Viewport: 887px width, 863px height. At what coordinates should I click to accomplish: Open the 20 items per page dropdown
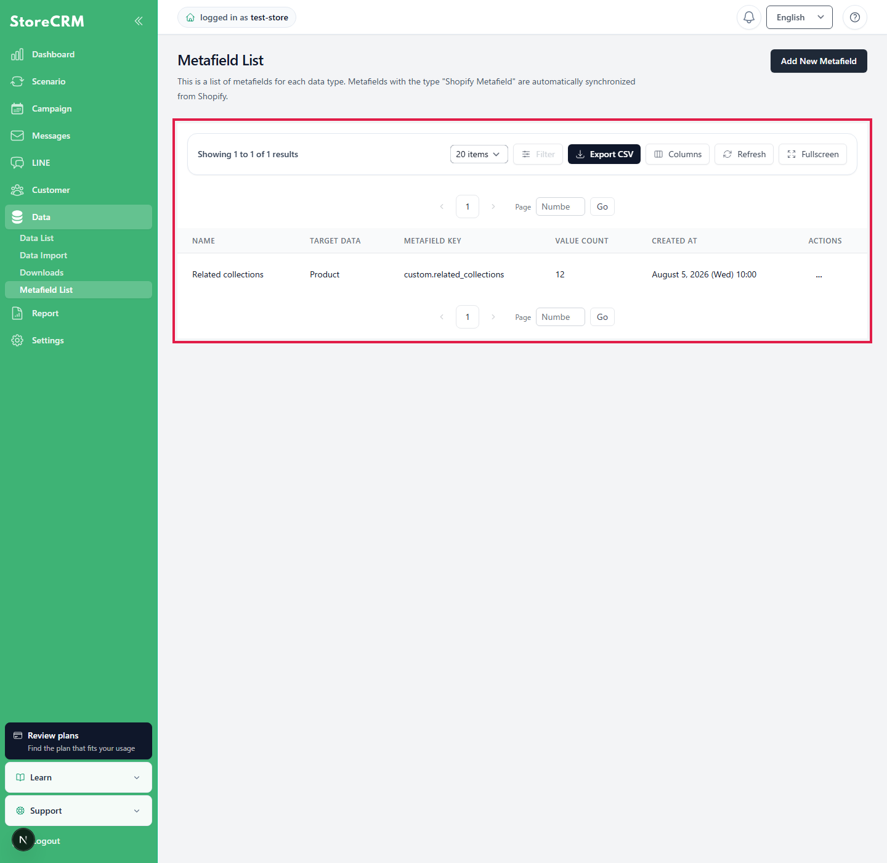pos(479,154)
